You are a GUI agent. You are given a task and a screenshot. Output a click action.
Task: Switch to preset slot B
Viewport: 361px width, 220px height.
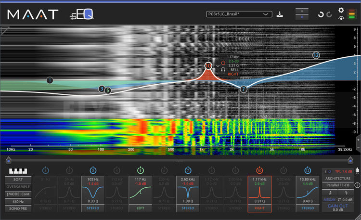(x=302, y=17)
